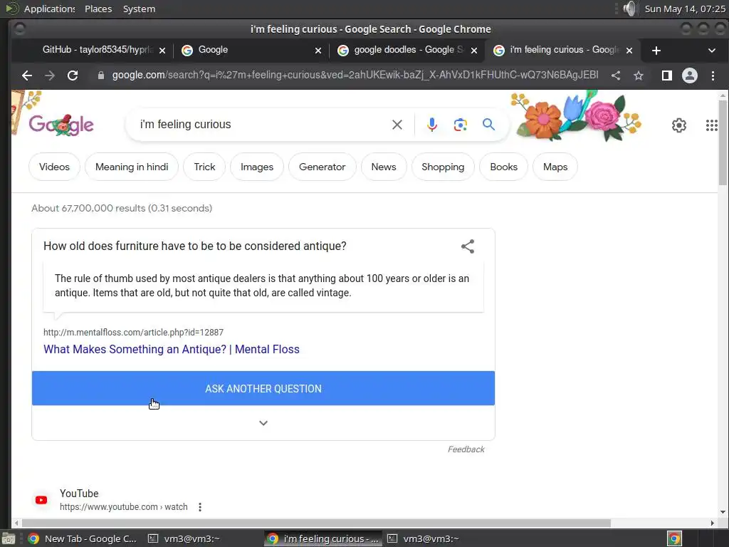Open Google quick settings gear
Viewport: 729px width, 547px height.
[x=678, y=125]
